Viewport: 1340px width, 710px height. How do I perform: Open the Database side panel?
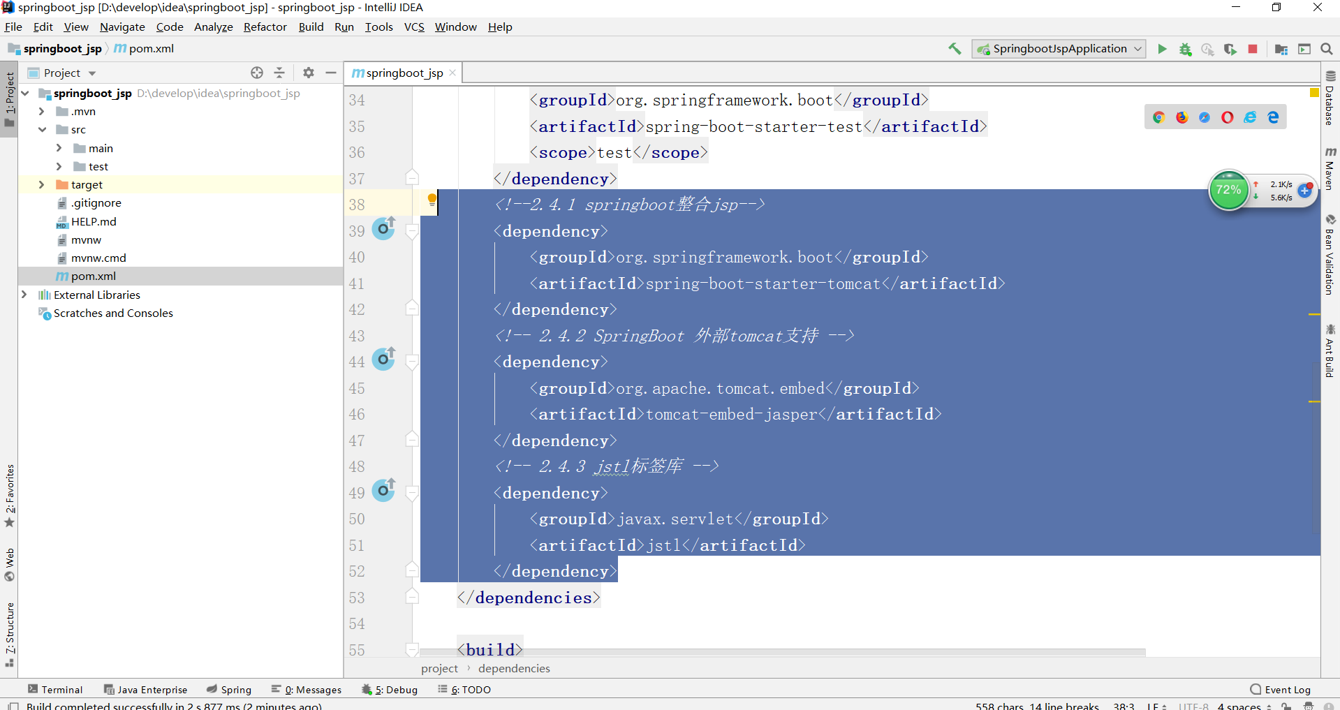[x=1330, y=98]
